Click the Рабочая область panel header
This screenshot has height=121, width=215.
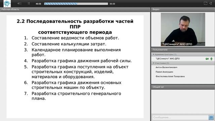point(75,9)
